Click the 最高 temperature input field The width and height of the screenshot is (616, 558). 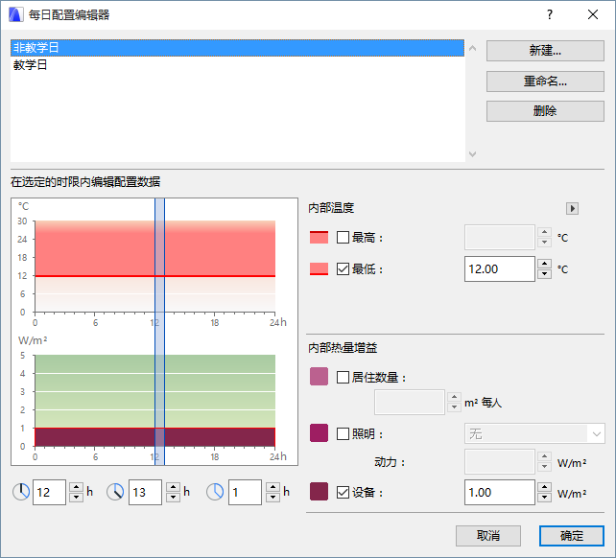tap(499, 237)
